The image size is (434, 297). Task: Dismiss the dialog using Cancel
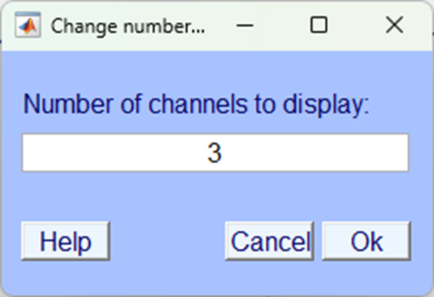tap(270, 242)
